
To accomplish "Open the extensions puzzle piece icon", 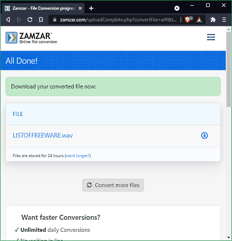I will point(213,20).
